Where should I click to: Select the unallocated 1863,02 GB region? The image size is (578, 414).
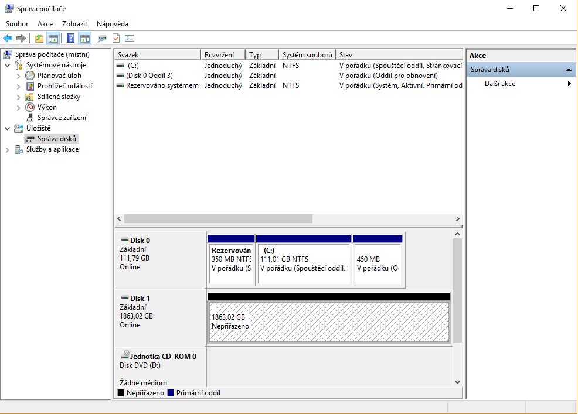tap(329, 321)
